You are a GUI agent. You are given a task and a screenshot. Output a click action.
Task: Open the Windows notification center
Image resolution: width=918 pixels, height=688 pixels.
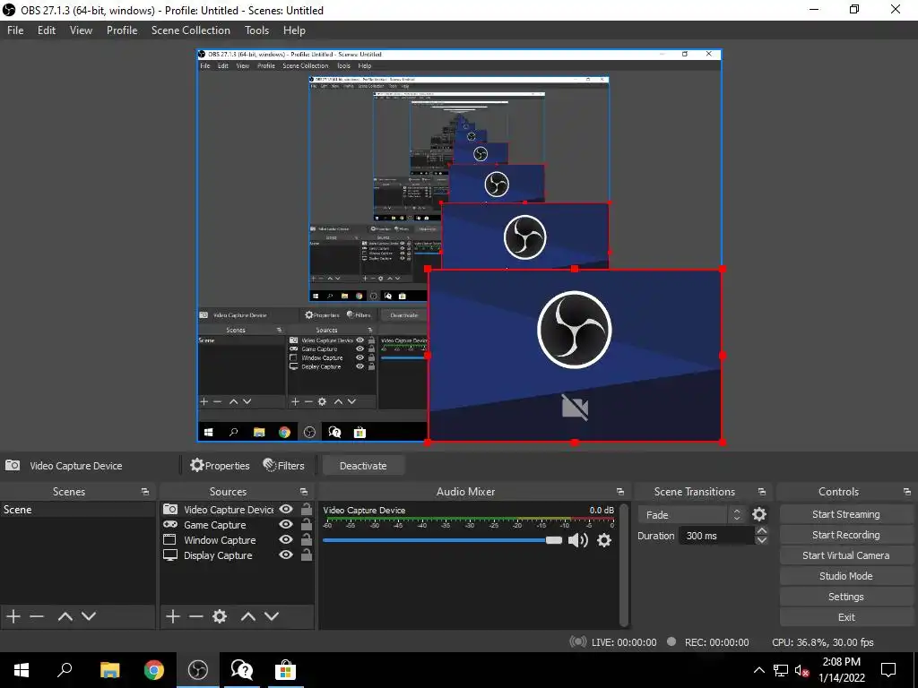(888, 670)
